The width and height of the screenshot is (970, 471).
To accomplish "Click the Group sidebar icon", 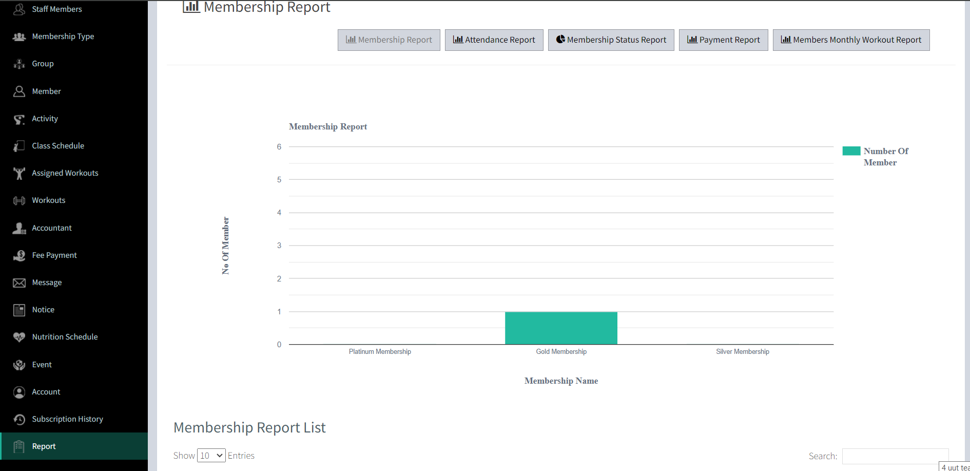I will [19, 64].
